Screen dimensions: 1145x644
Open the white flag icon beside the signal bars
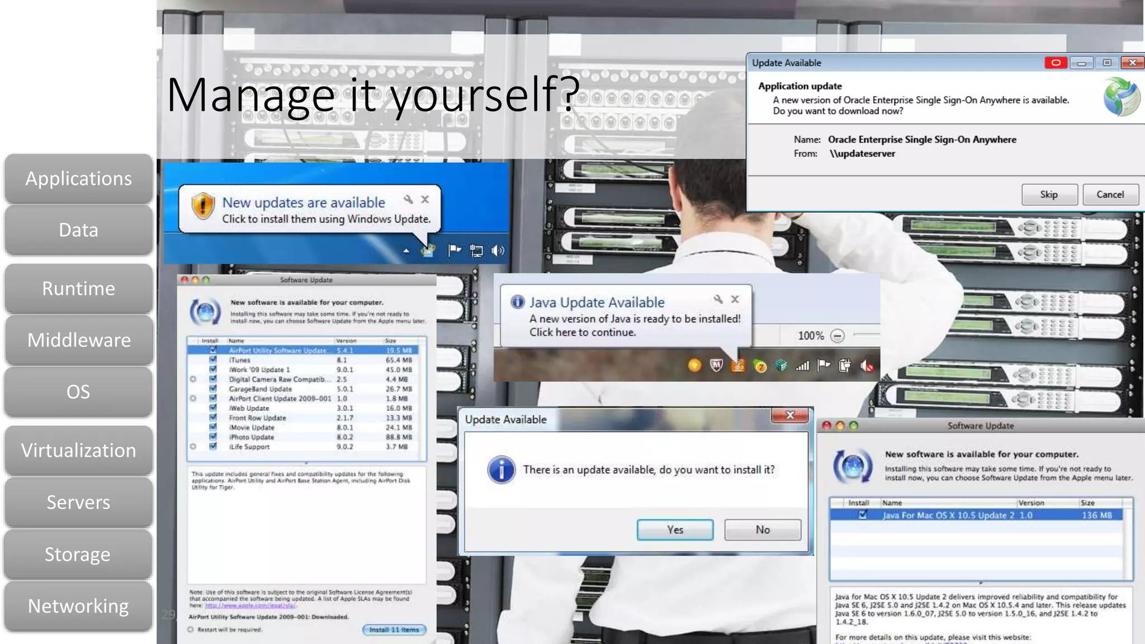click(x=824, y=366)
